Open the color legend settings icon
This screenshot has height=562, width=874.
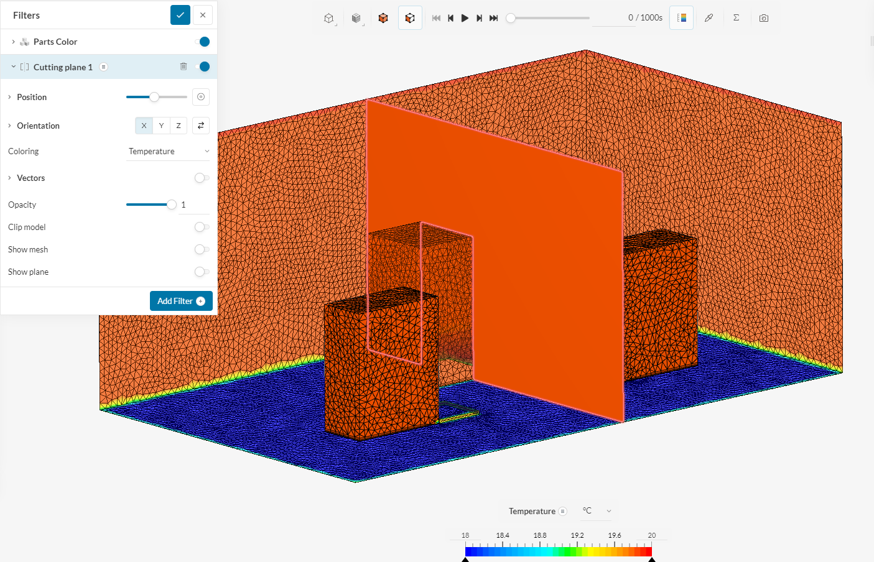click(681, 18)
